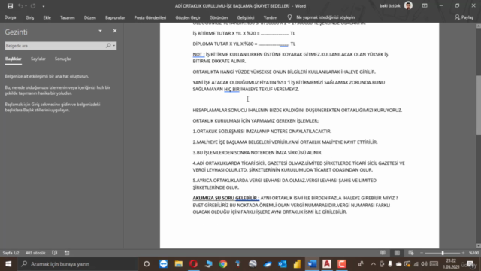
Task: Switch to Word icon on taskbar
Action: click(312, 264)
